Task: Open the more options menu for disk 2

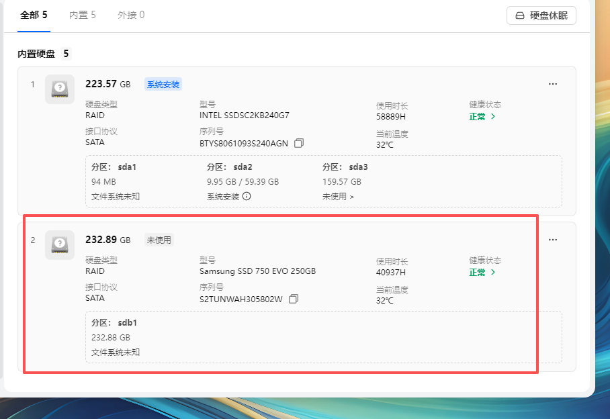Action: point(553,240)
